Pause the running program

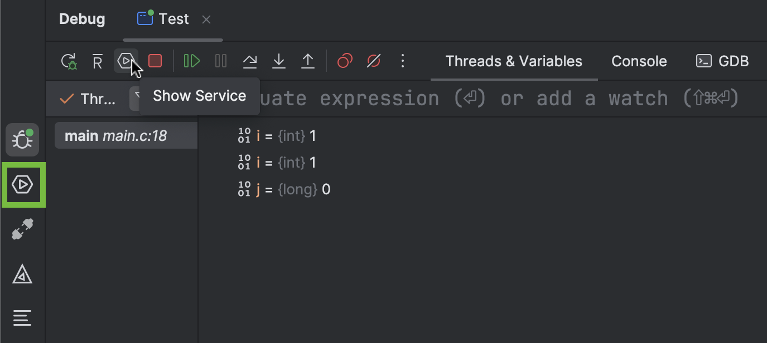(x=220, y=61)
